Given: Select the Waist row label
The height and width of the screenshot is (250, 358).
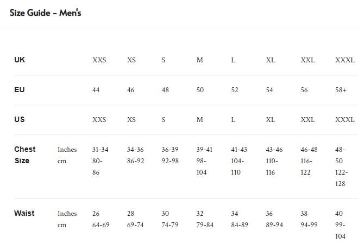Looking at the screenshot, I should tap(24, 213).
